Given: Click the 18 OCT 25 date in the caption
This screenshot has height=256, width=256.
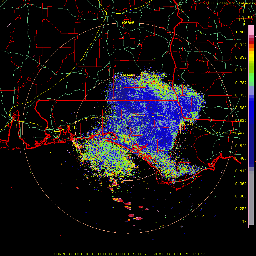Looking at the screenshot, I should click(x=178, y=254).
